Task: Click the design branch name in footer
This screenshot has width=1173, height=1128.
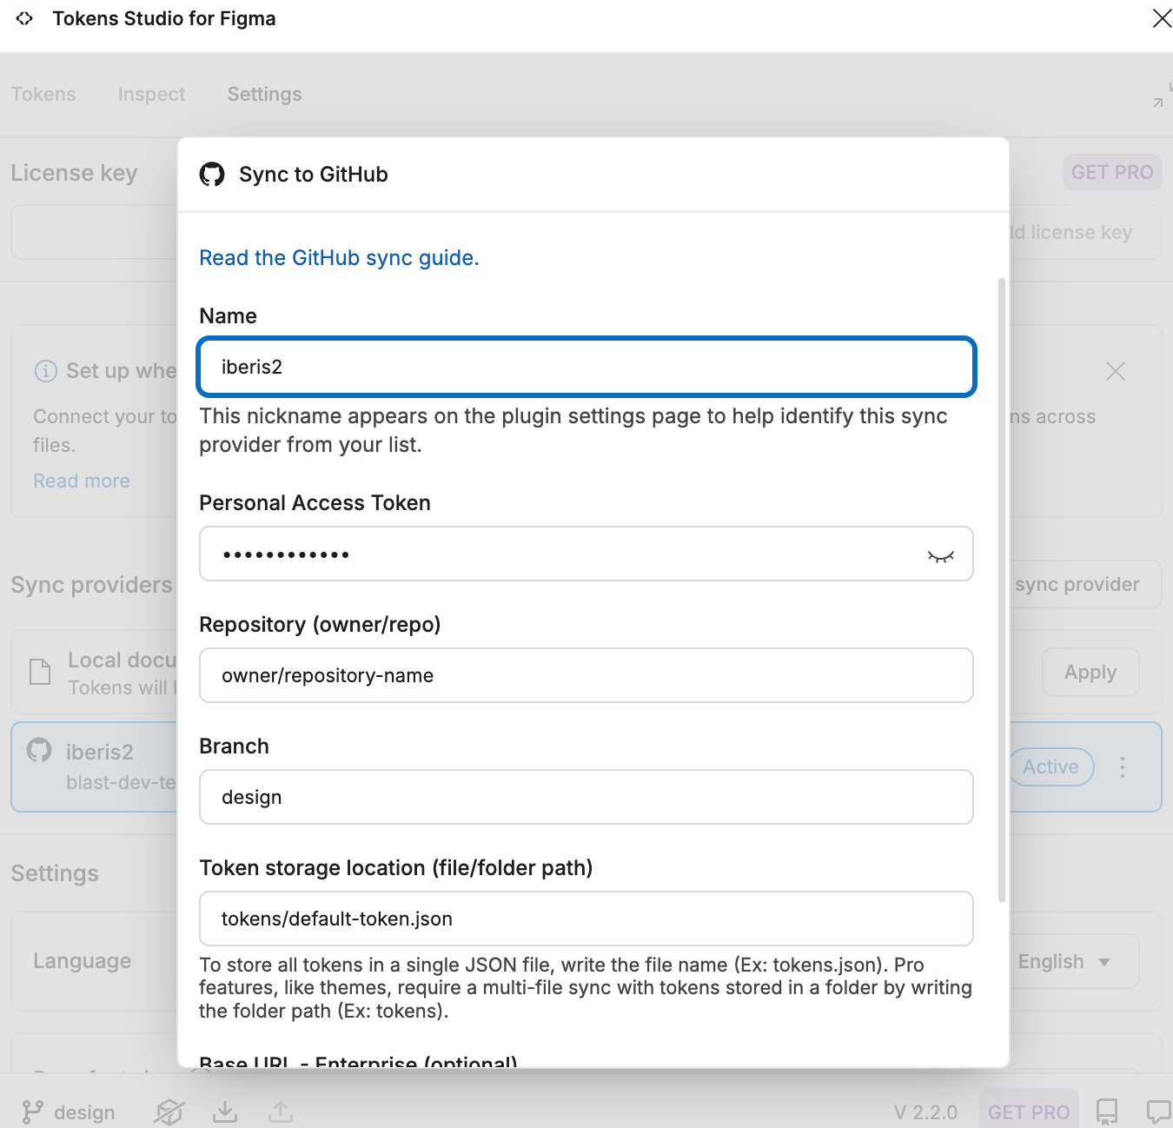Action: click(84, 1112)
